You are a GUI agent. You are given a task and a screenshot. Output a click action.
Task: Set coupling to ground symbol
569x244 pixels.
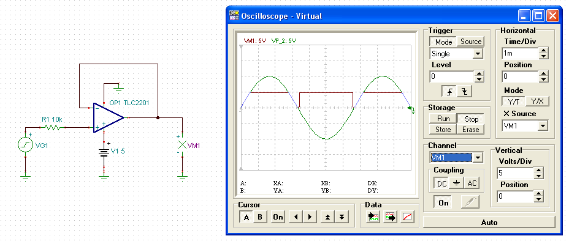point(457,183)
